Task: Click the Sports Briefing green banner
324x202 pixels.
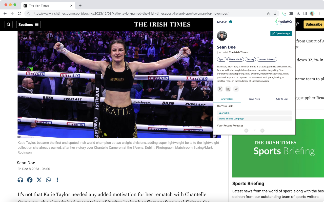Action: pyautogui.click(x=278, y=148)
